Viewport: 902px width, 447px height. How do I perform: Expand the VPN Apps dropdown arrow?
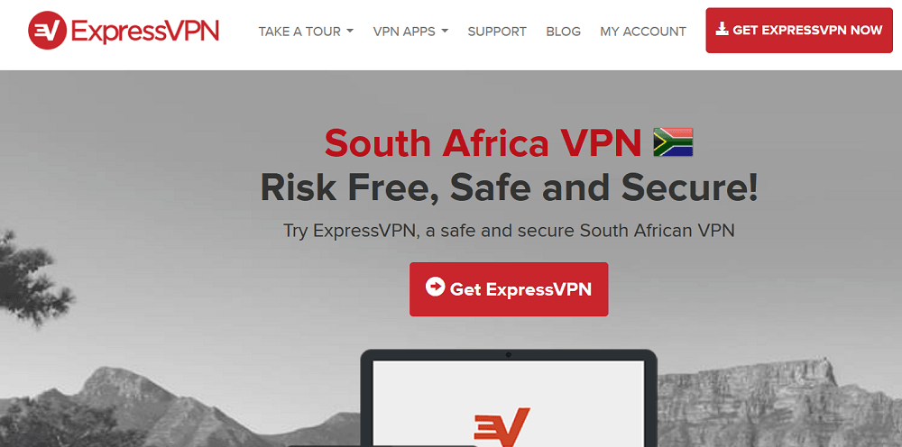click(445, 31)
